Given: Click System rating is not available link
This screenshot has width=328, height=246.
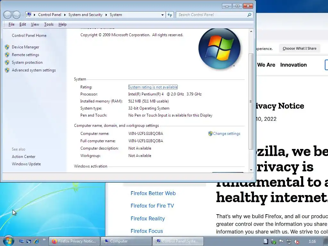Looking at the screenshot, I should [x=153, y=87].
